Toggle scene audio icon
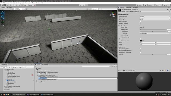 17,9
